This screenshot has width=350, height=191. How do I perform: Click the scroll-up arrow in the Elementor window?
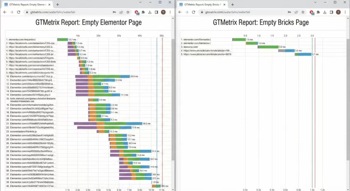[x=173, y=18]
